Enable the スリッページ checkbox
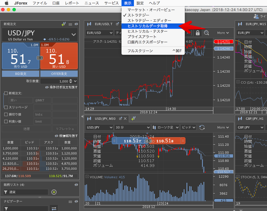This screenshot has width=267, height=211. point(6,107)
